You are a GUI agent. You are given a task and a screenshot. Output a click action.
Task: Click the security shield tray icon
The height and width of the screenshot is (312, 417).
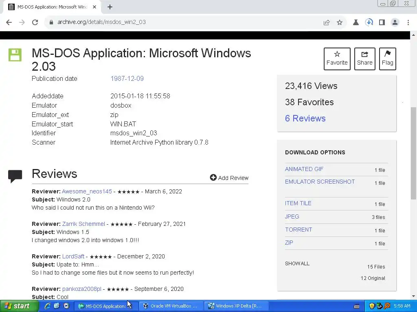pos(372,306)
